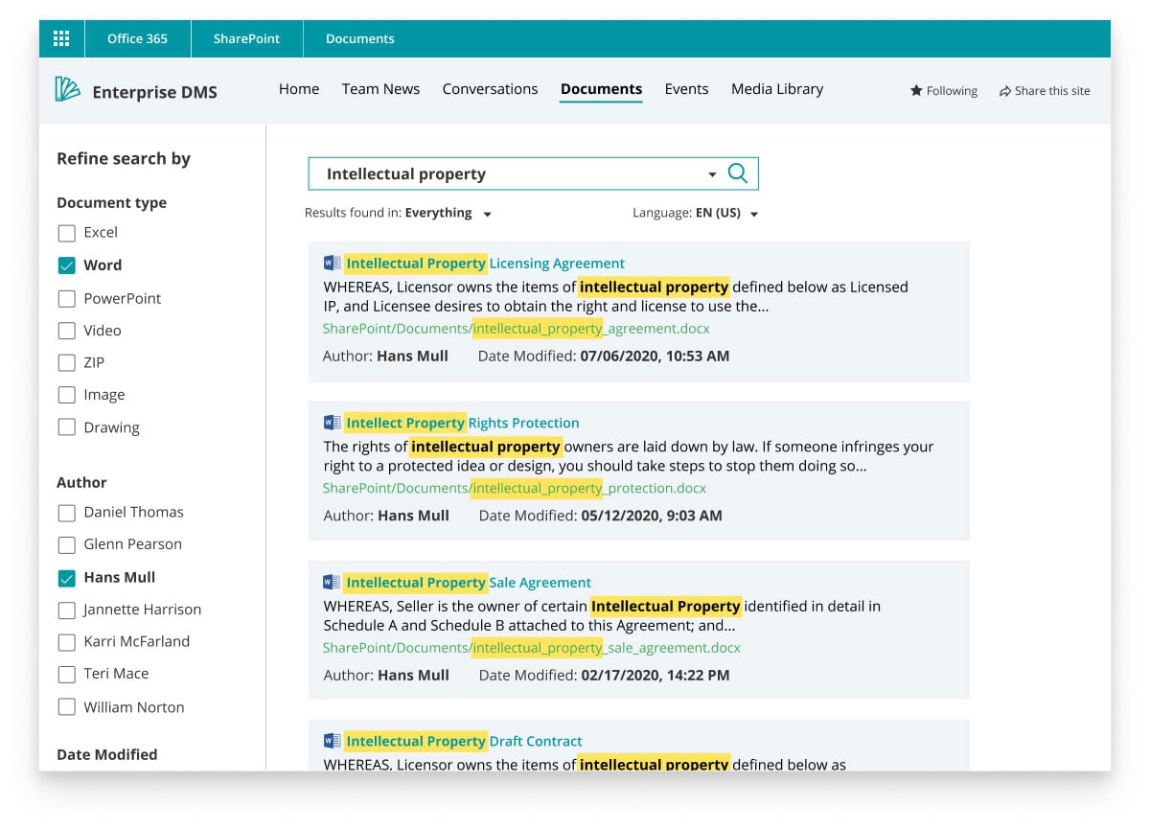Image resolution: width=1150 pixels, height=829 pixels.
Task: Go to the Conversations tab
Action: coord(490,89)
